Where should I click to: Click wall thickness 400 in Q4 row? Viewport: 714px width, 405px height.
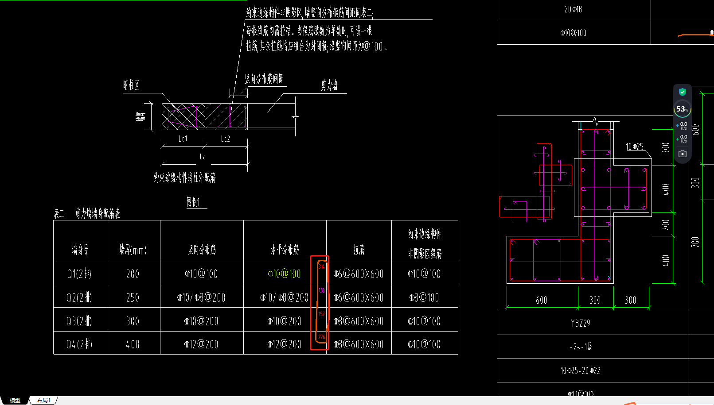pos(133,344)
